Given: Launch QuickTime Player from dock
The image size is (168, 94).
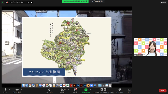Looking at the screenshot, I should [x=95, y=85].
